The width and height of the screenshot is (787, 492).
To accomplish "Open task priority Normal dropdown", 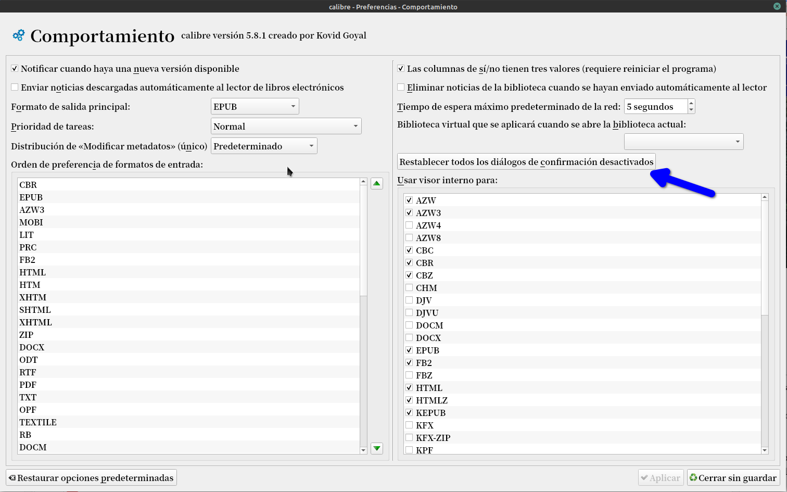I will pos(286,126).
